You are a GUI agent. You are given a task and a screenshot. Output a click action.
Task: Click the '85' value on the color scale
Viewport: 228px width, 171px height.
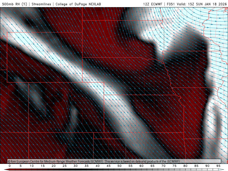point(196,166)
